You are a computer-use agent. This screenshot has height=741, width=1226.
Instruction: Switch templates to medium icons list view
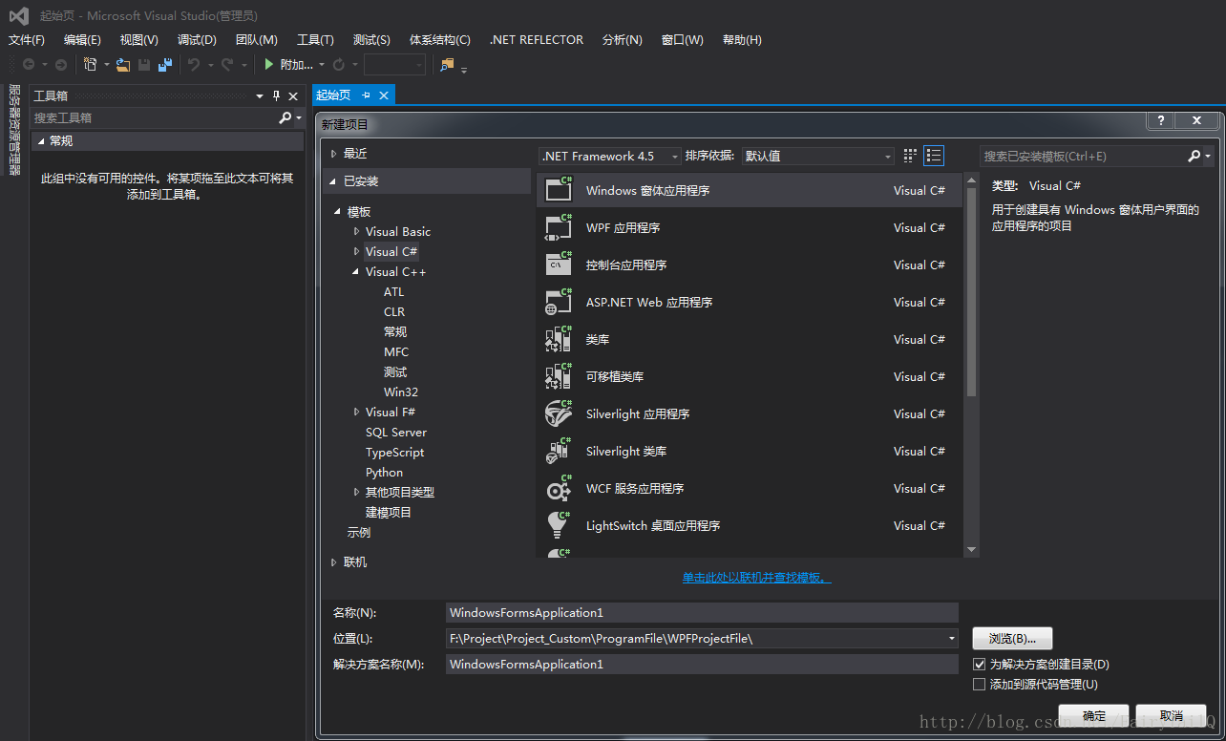[x=934, y=155]
